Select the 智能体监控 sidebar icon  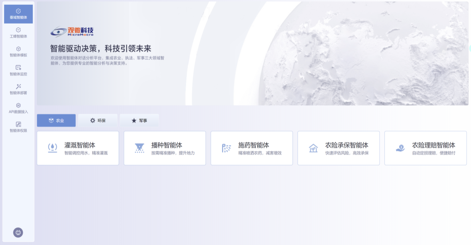(x=18, y=67)
